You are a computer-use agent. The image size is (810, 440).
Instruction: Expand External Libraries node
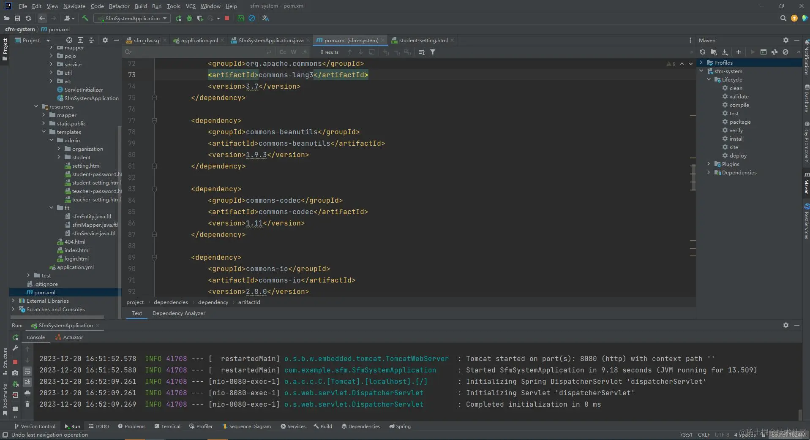13,301
